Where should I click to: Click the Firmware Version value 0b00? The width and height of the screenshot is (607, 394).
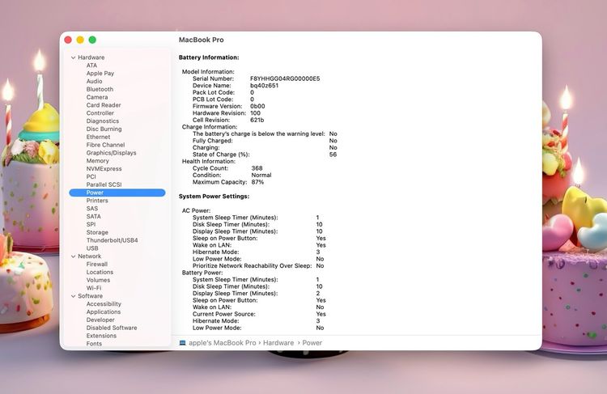pos(257,106)
